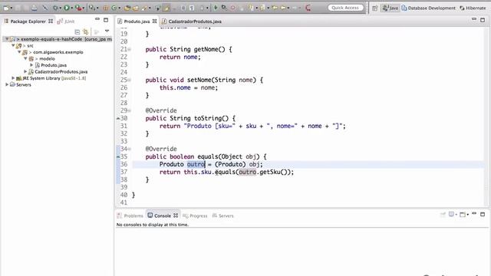Open dropdown next to Search flashlight icon
The image size is (491, 276).
tap(150, 8)
